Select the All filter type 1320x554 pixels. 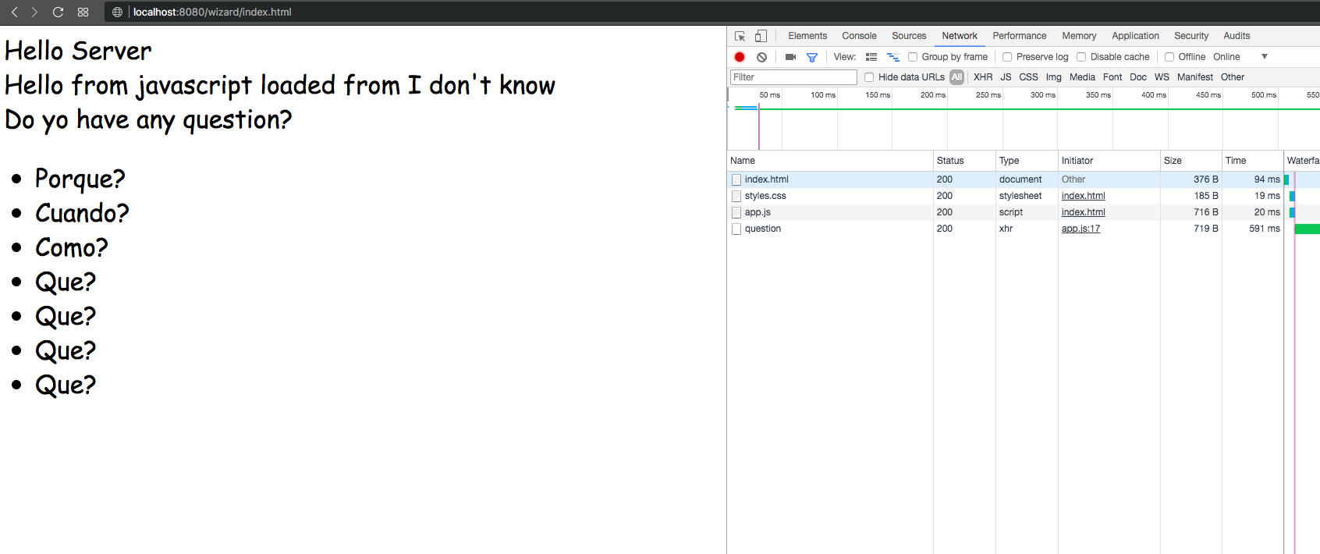[957, 77]
